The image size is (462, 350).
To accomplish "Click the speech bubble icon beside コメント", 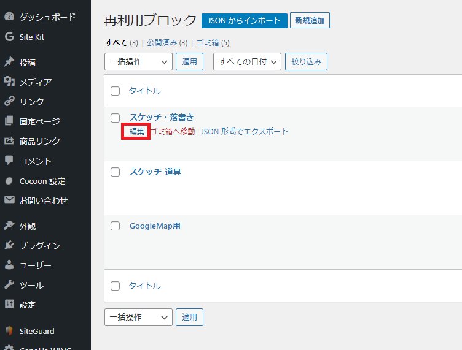I will click(9, 161).
